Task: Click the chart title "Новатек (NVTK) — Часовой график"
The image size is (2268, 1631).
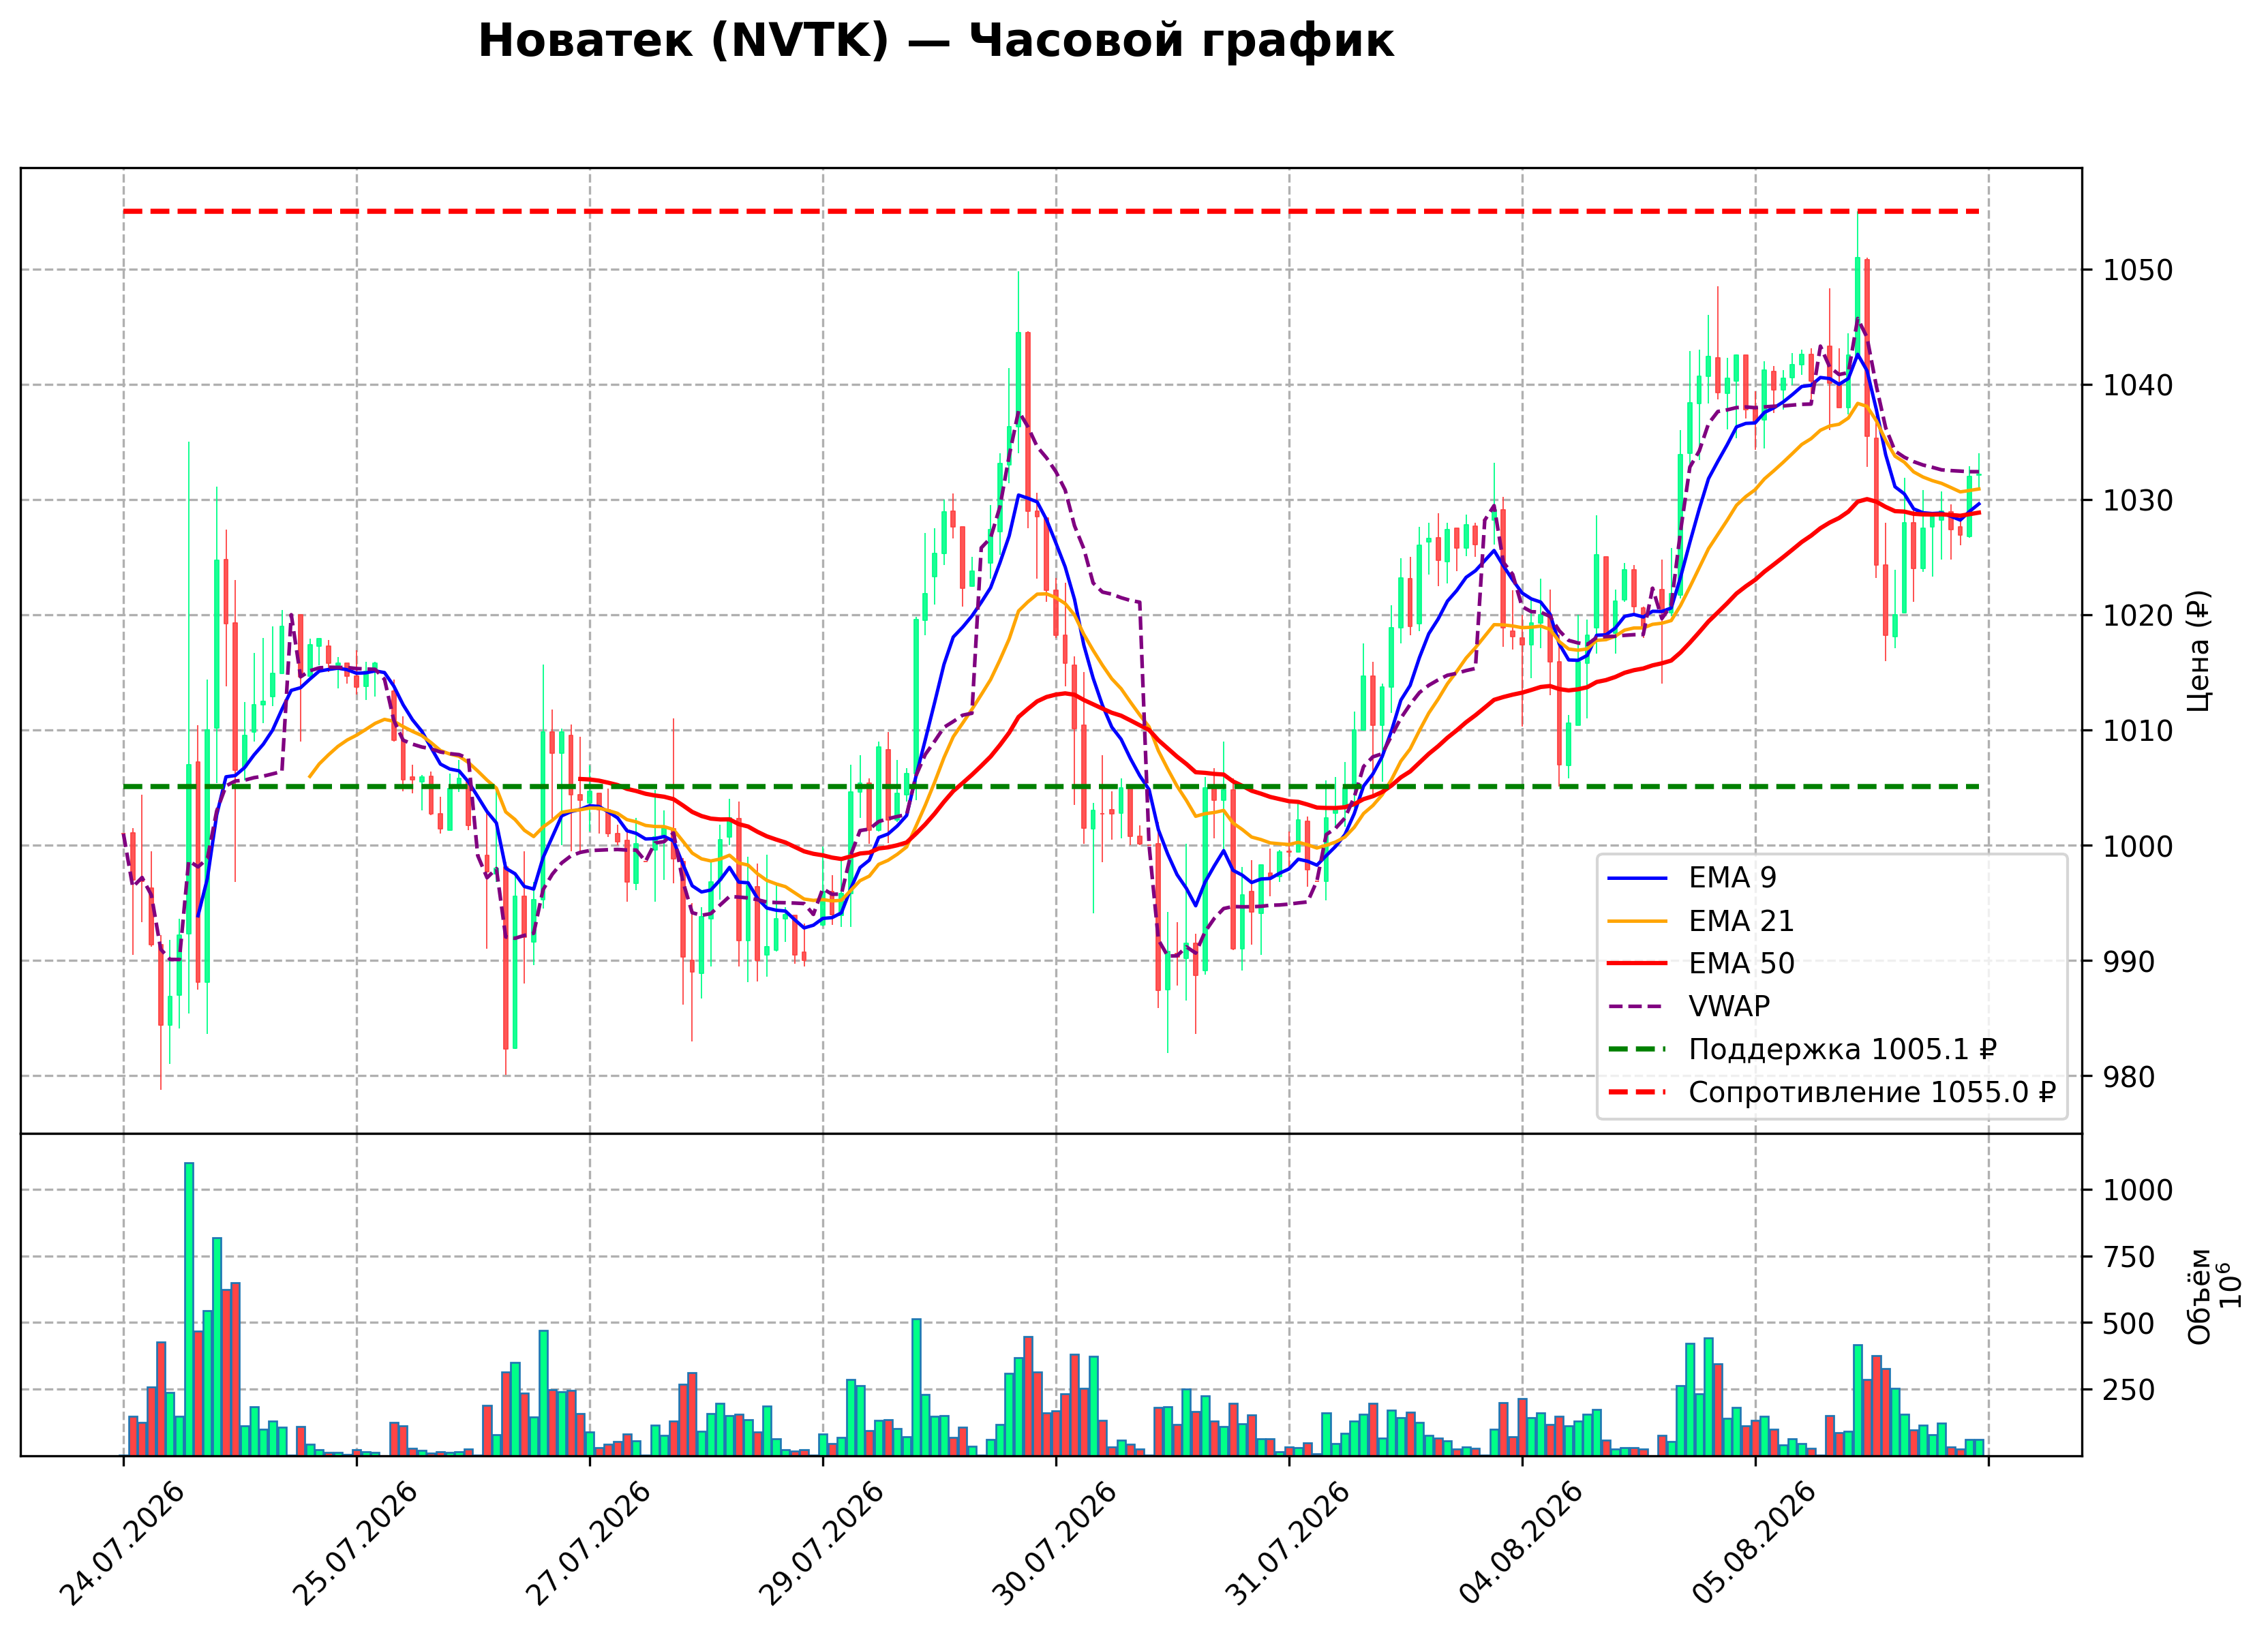Action: pos(935,42)
